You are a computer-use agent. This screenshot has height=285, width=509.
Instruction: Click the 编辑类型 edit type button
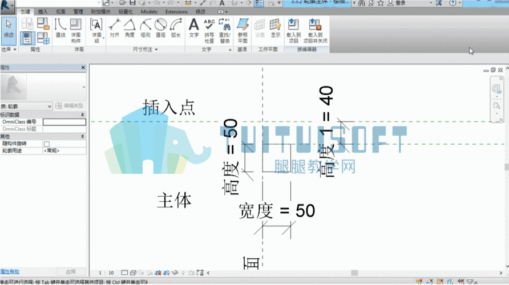click(70, 105)
